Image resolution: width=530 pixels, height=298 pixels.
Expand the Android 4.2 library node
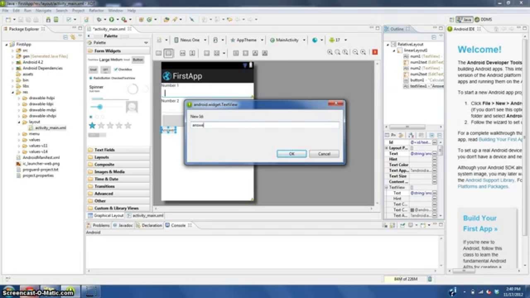(12, 62)
